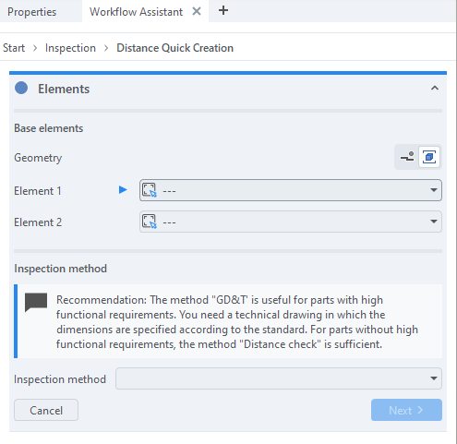
Task: Click the Element 2 selection picker icon
Action: 150,222
